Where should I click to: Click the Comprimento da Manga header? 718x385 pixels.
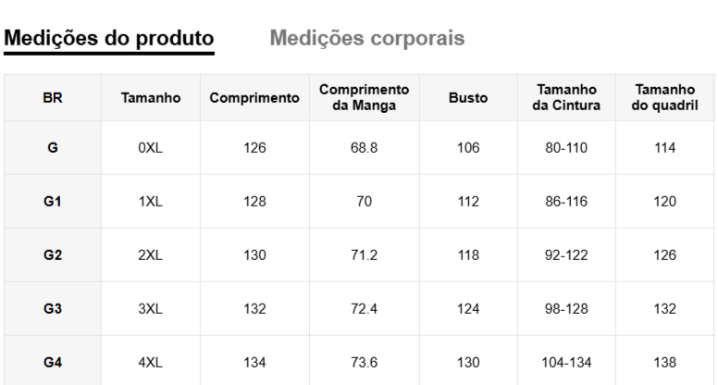(364, 97)
